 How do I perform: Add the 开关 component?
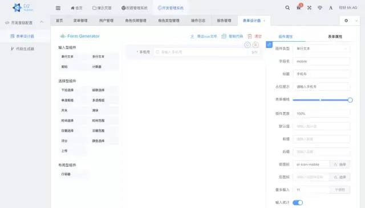tap(73, 110)
